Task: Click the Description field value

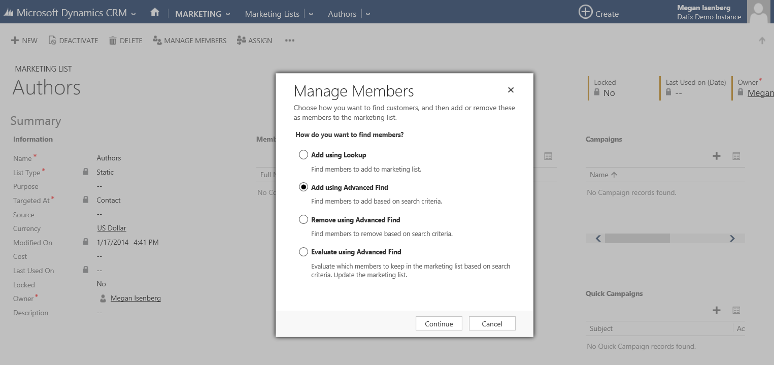Action: pos(99,313)
